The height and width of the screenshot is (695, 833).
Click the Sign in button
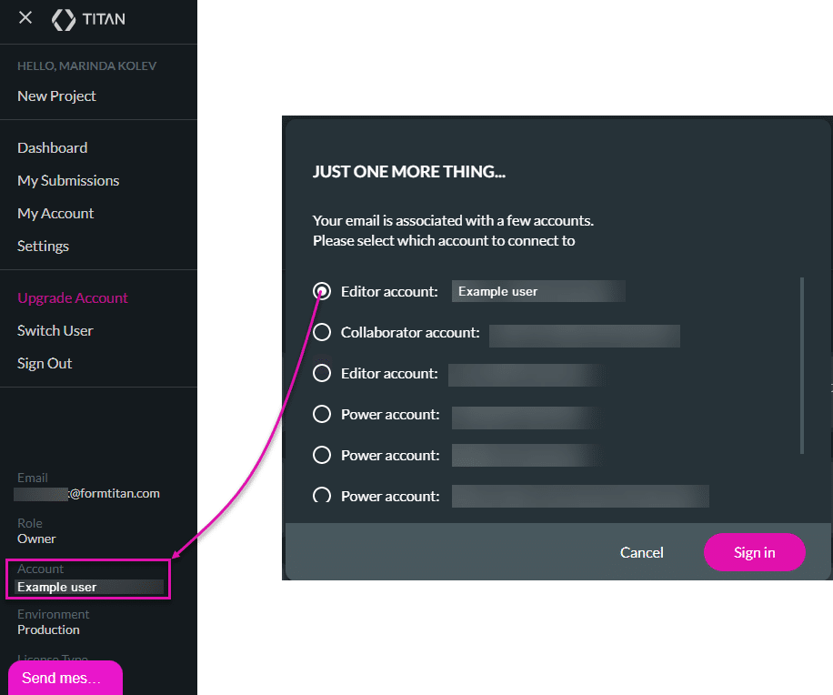pos(754,552)
